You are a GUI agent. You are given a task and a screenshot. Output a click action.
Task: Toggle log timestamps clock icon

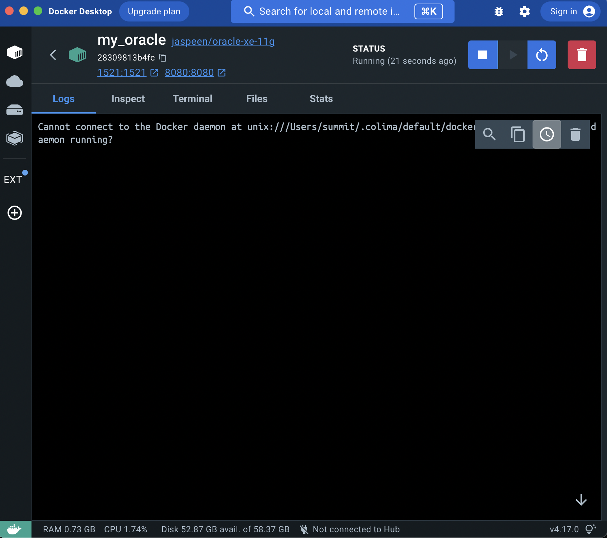(x=547, y=134)
